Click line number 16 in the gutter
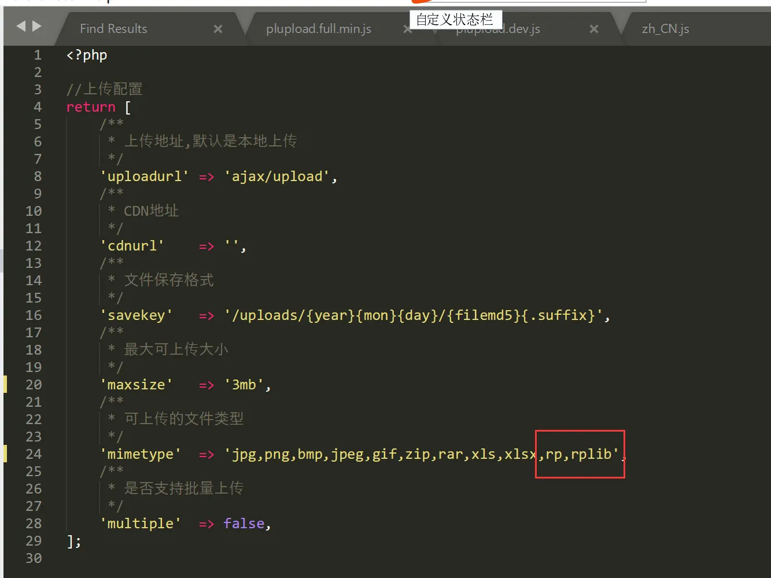Image resolution: width=771 pixels, height=578 pixels. [x=34, y=315]
